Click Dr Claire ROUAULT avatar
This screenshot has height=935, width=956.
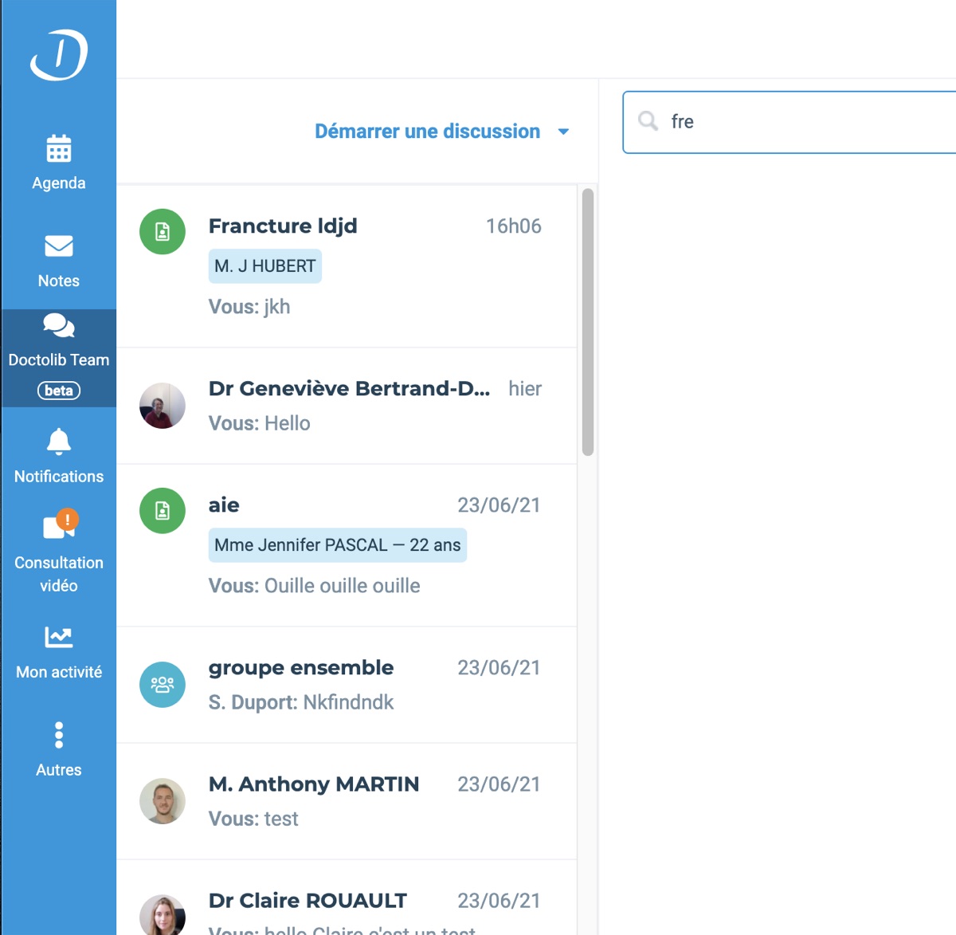coord(163,915)
